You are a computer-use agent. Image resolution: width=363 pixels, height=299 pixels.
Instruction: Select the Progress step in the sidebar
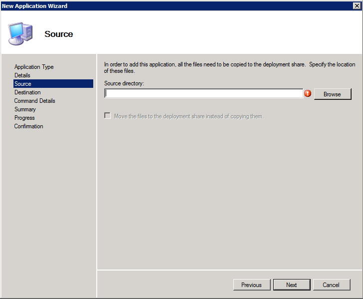(24, 118)
